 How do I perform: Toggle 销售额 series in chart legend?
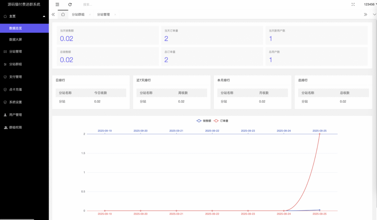pyautogui.click(x=204, y=121)
